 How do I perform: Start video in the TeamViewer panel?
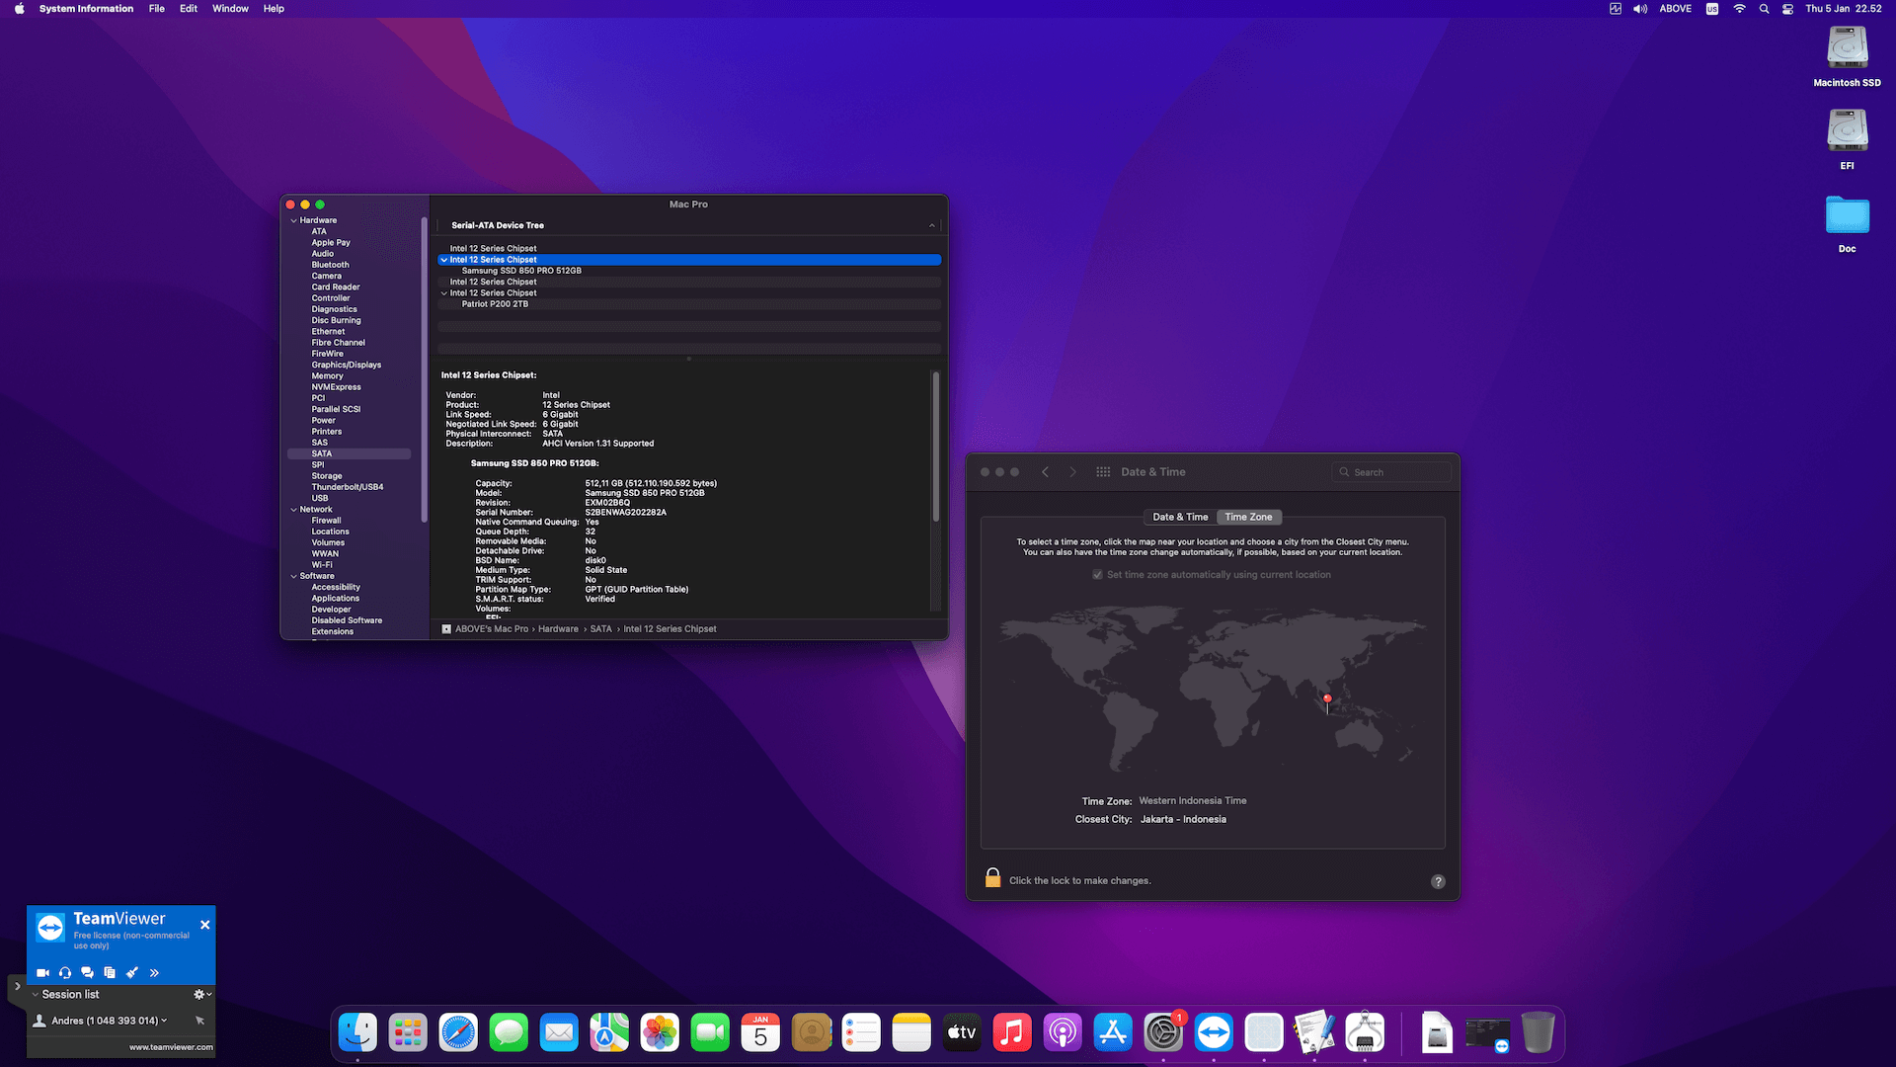(x=42, y=973)
